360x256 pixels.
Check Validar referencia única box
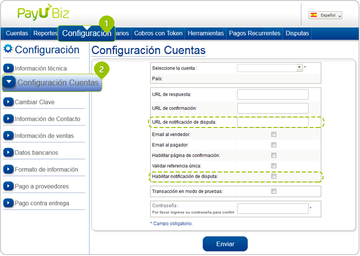click(x=273, y=166)
